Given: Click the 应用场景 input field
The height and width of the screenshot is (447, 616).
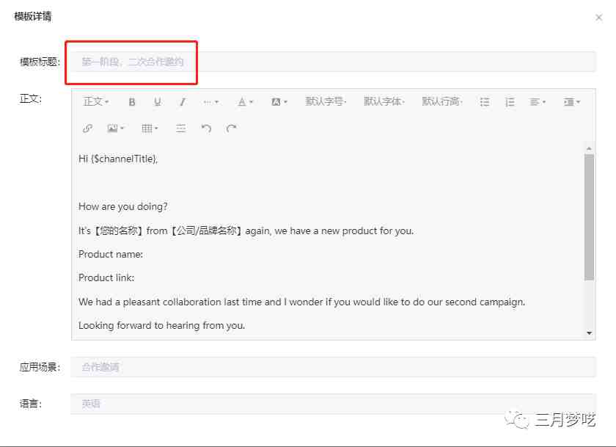Looking at the screenshot, I should click(x=334, y=367).
